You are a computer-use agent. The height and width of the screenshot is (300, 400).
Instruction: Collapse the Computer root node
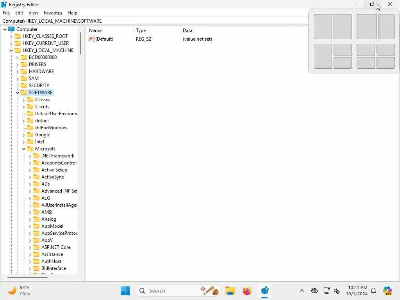[x=5, y=29]
